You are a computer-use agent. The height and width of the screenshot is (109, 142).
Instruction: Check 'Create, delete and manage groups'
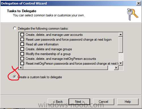coord(22,49)
